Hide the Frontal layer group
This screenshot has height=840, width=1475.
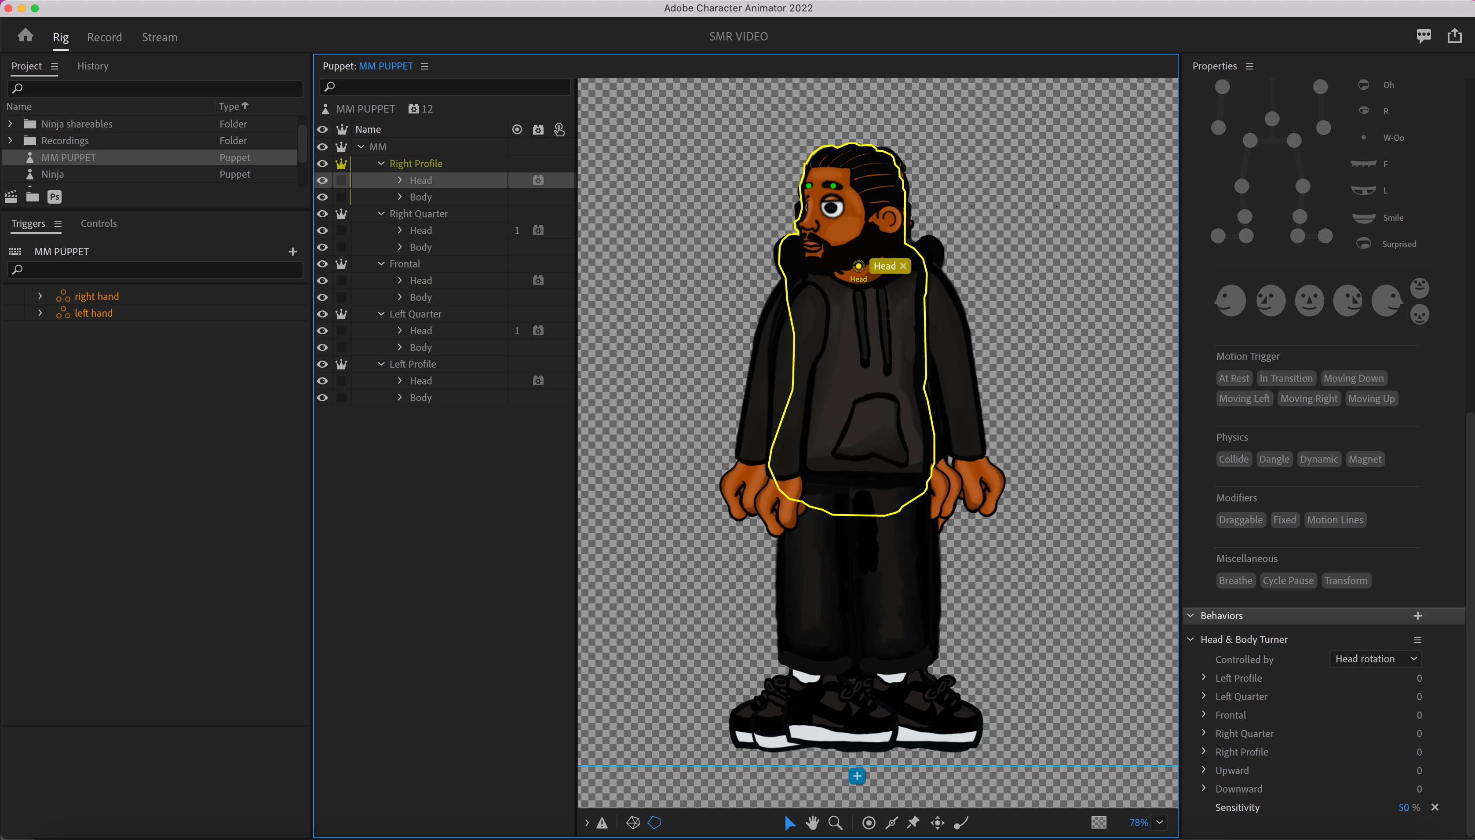(x=322, y=263)
